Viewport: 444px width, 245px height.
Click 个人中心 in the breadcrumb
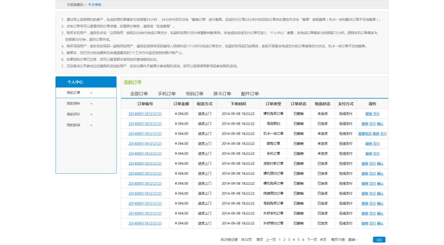pyautogui.click(x=95, y=5)
